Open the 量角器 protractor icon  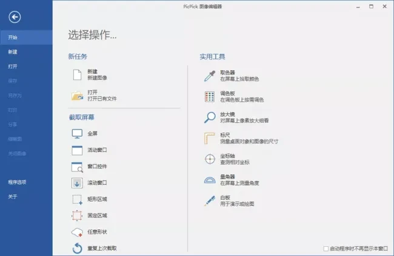click(x=210, y=180)
